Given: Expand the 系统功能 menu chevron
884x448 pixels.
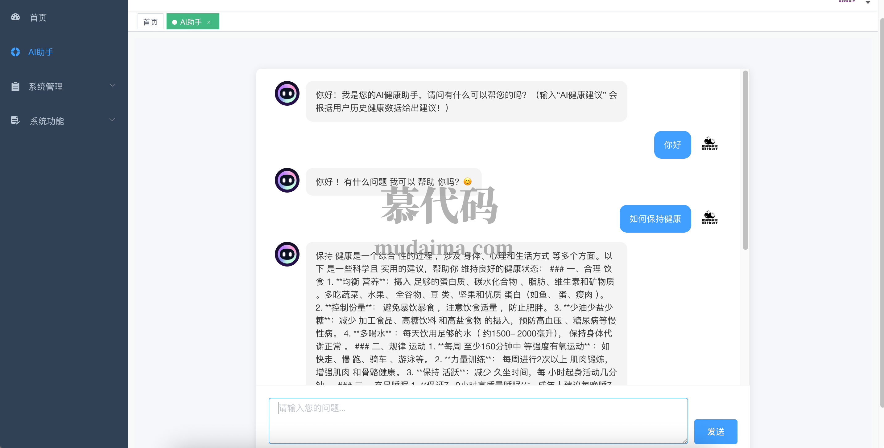Looking at the screenshot, I should click(112, 120).
